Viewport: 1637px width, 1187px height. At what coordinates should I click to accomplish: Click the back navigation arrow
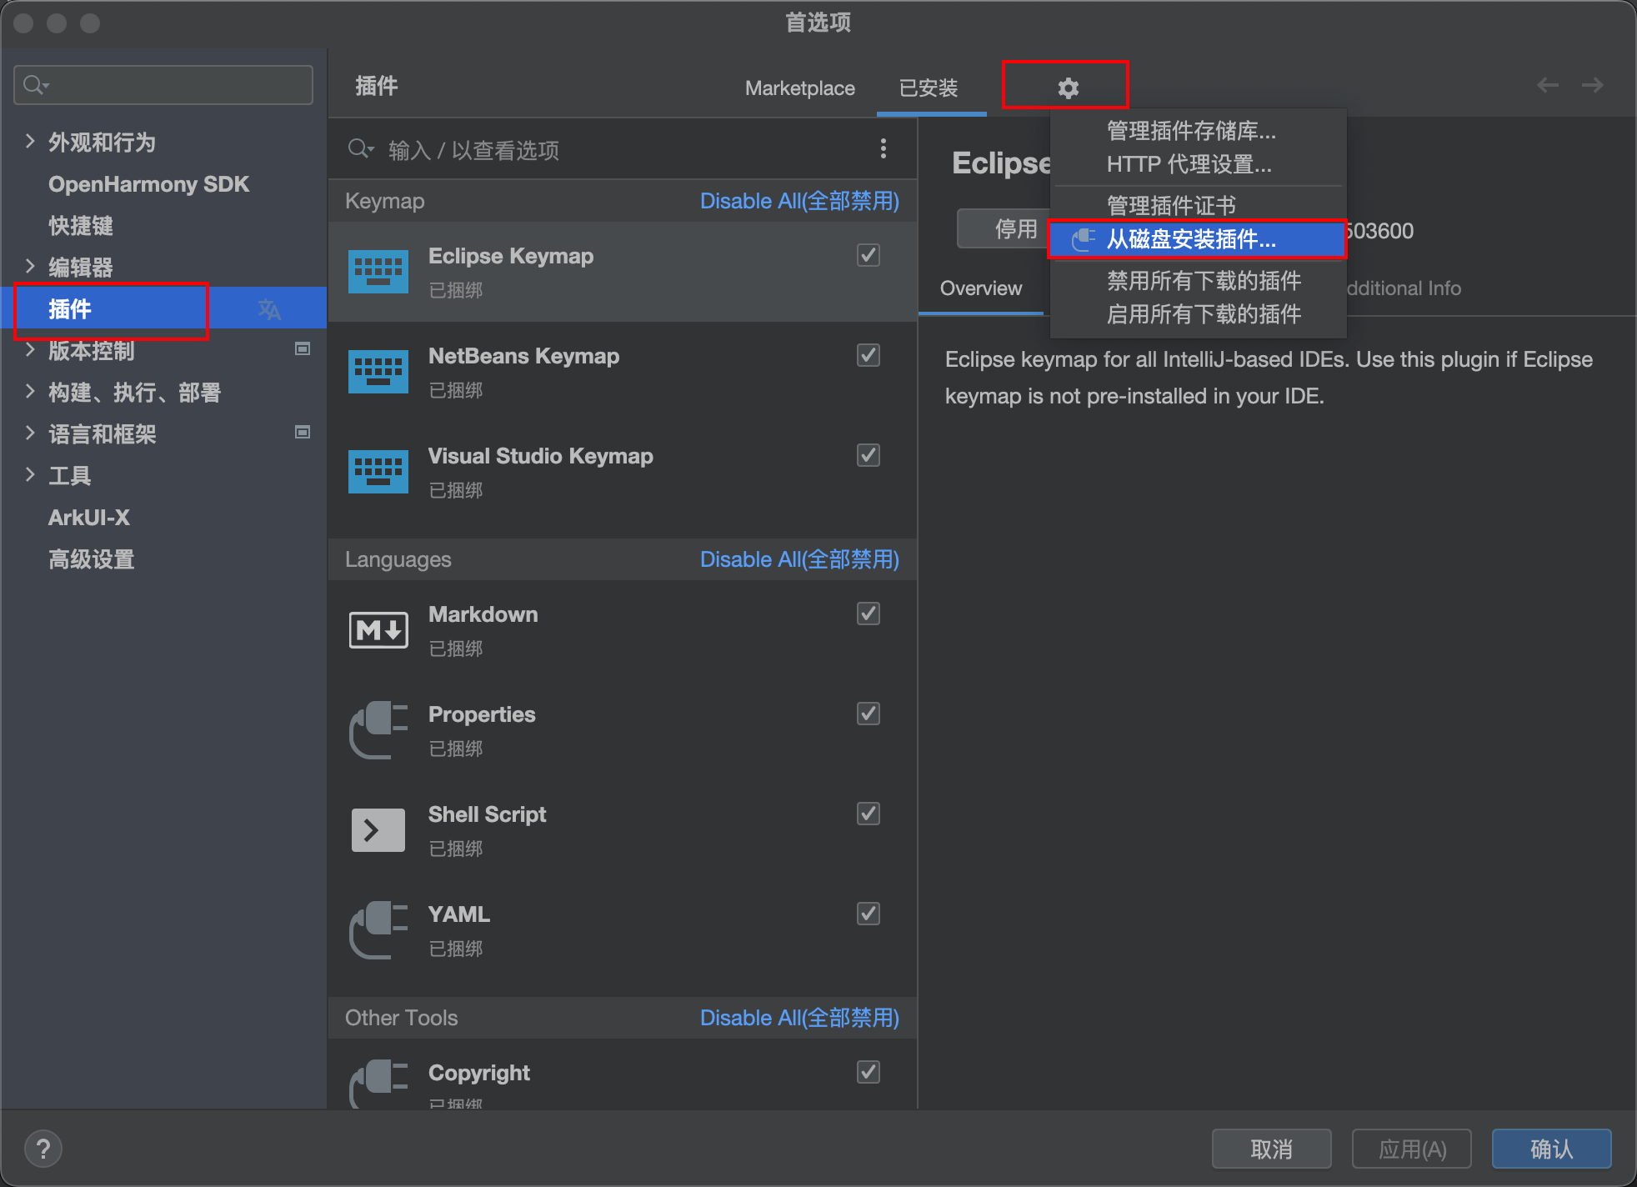[1547, 85]
